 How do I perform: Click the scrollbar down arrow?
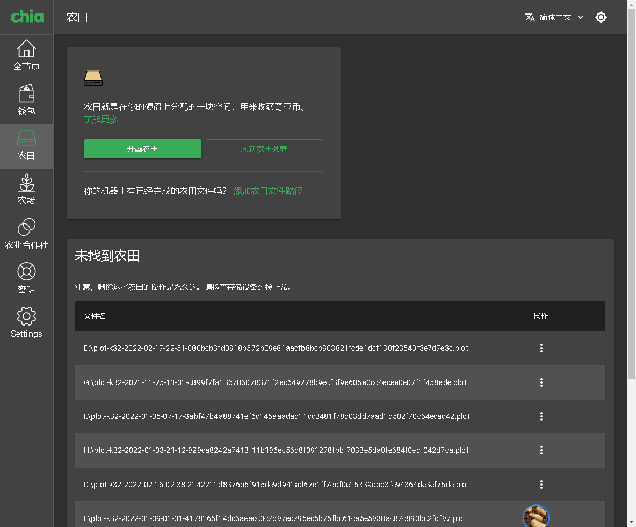tap(631, 523)
